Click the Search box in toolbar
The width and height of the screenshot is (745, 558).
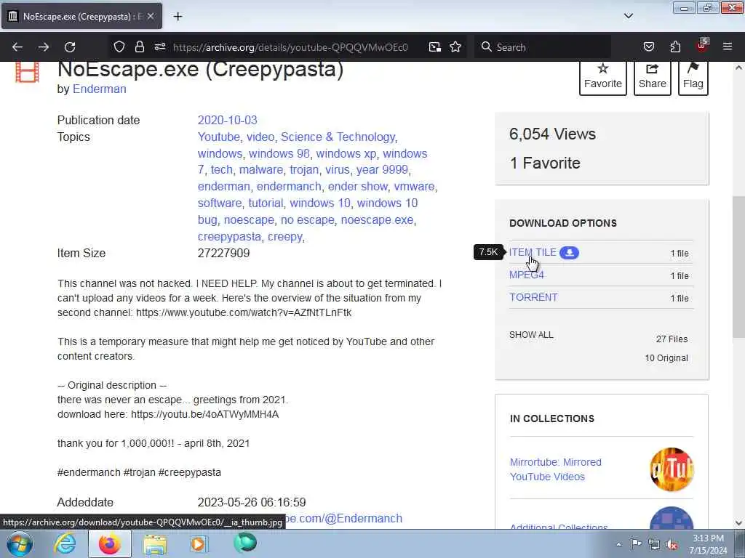coord(543,47)
